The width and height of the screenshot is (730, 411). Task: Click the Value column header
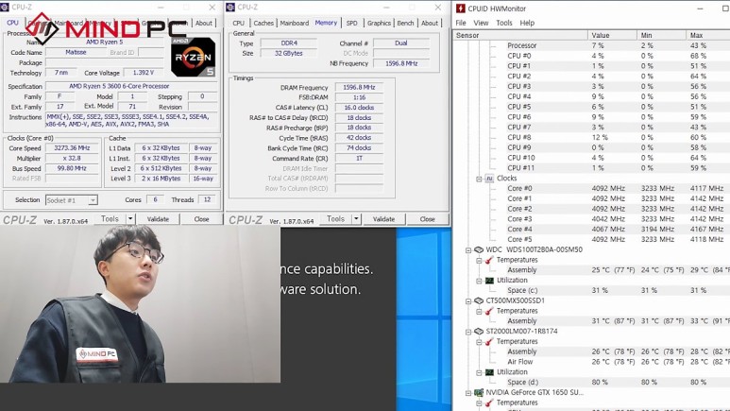point(612,35)
